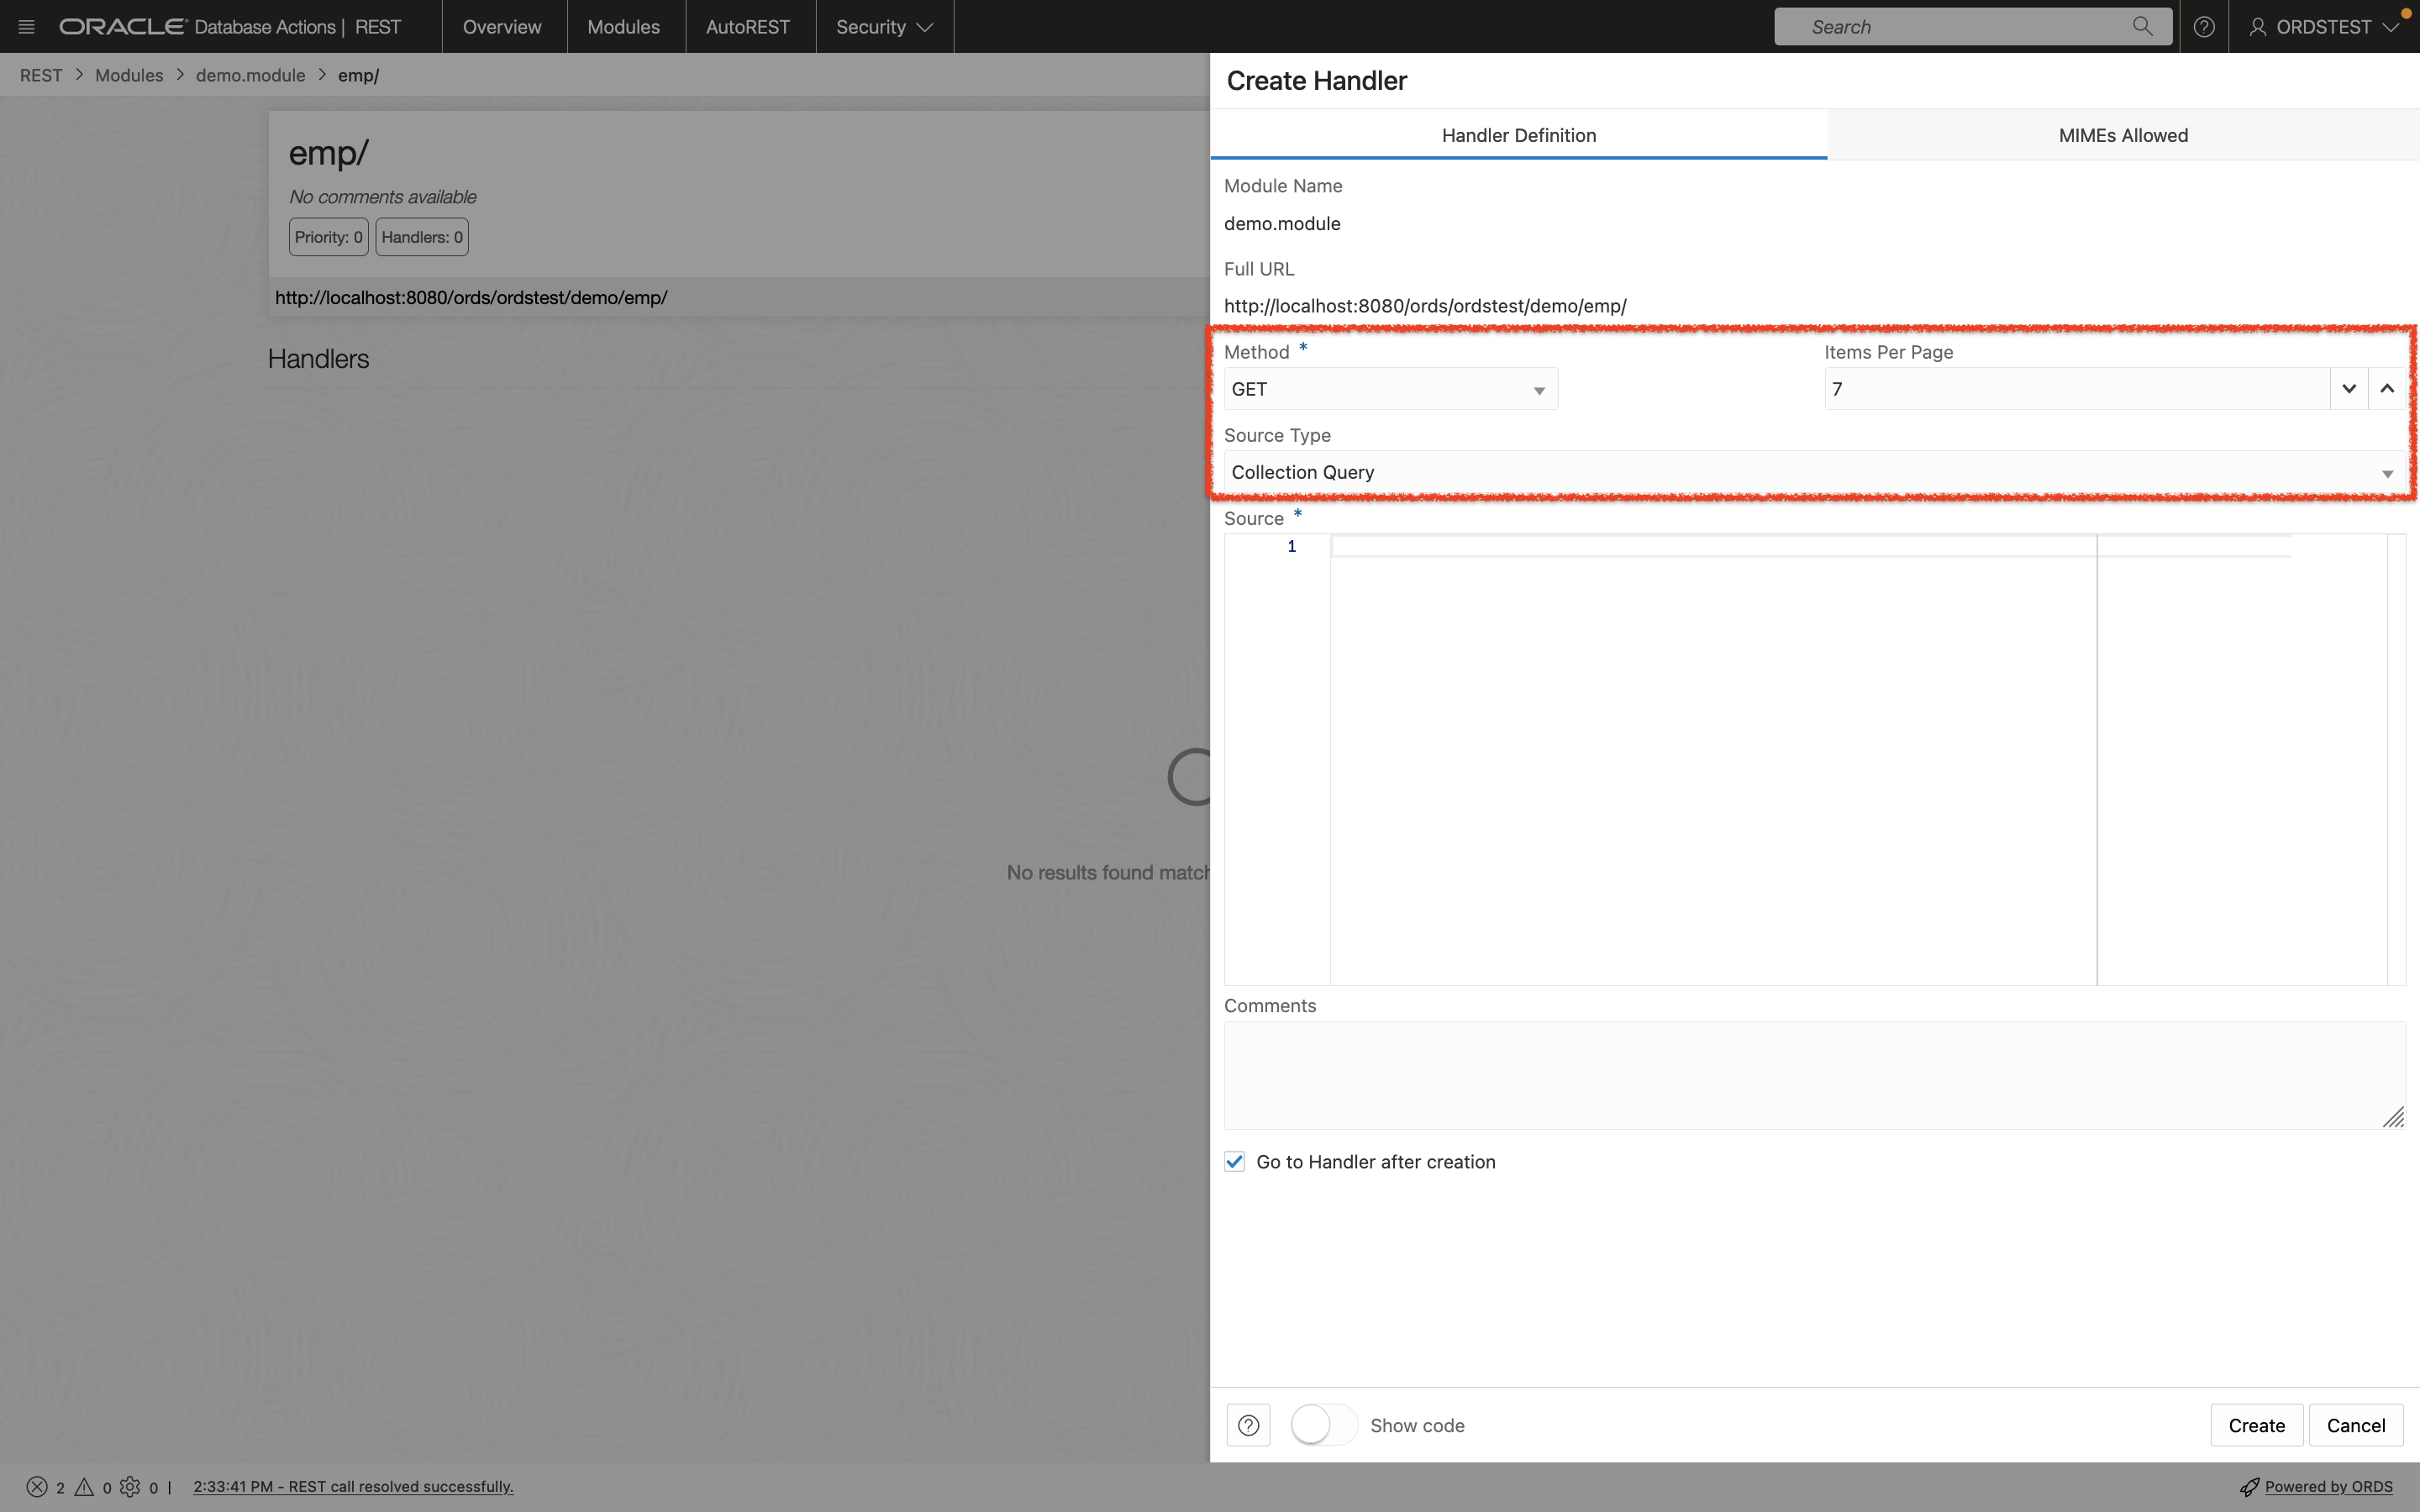Click the Items Per Page down chevron

(2349, 386)
